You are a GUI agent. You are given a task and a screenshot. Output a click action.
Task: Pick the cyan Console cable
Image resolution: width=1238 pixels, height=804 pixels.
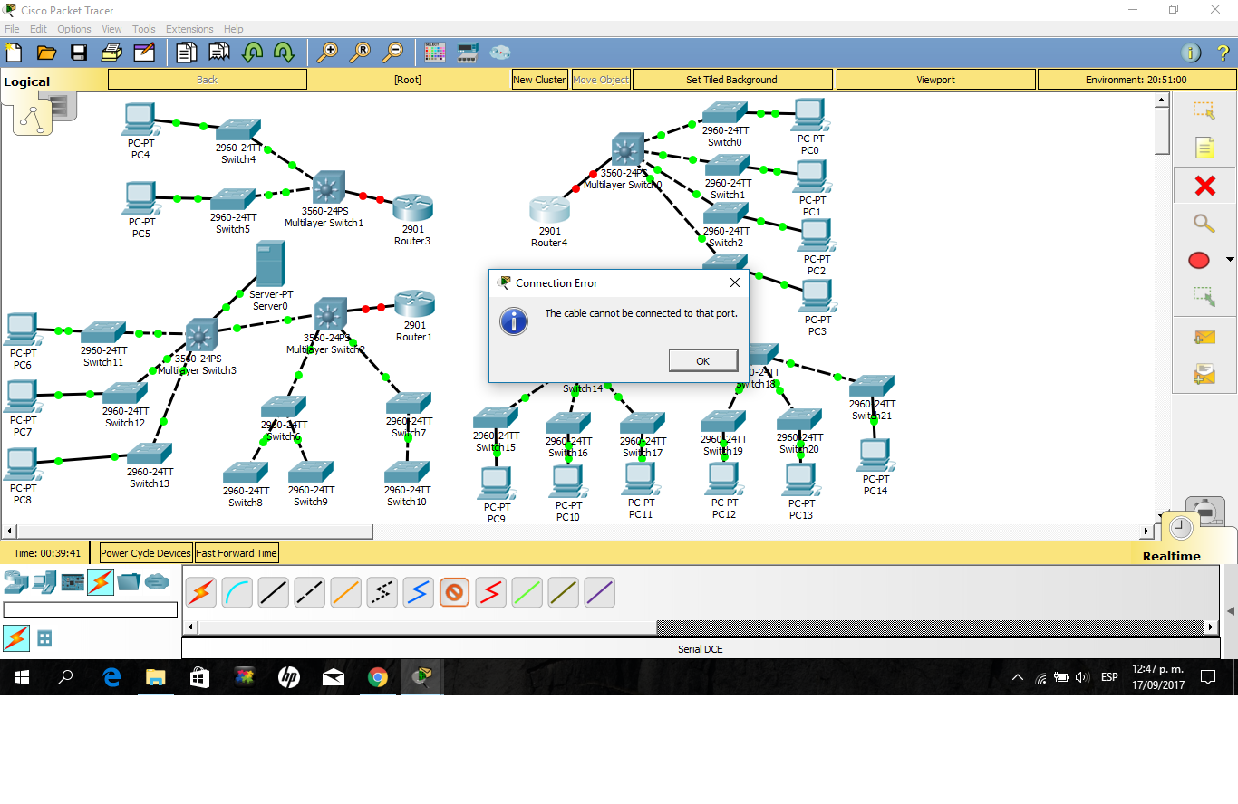(x=237, y=593)
